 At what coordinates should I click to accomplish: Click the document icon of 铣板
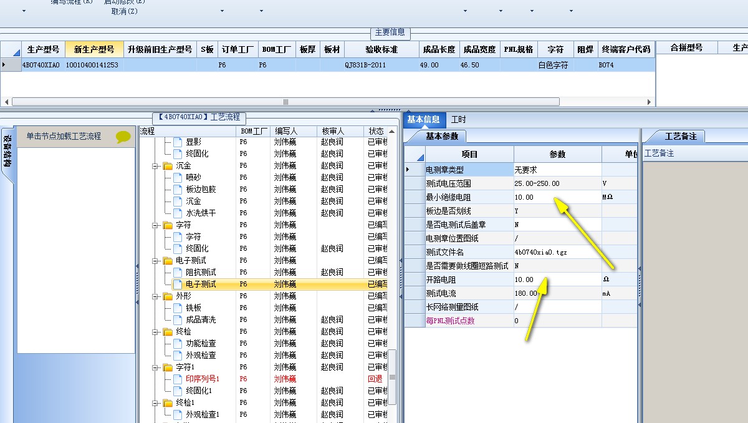tap(178, 308)
